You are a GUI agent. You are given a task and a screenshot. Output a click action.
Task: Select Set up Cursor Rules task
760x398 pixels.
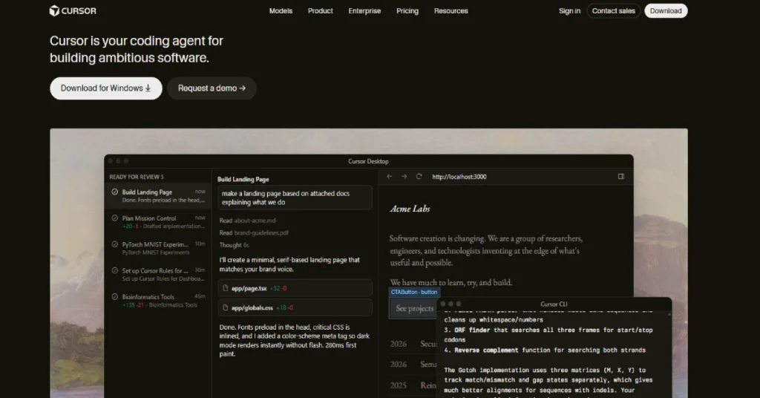pos(157,275)
